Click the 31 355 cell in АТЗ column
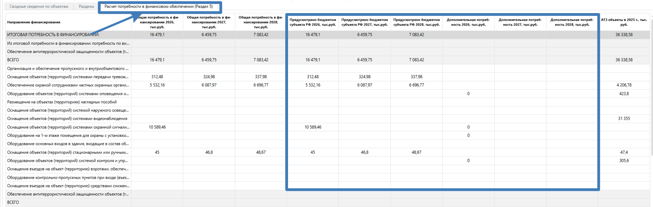This screenshot has height=207, width=653. 624,119
